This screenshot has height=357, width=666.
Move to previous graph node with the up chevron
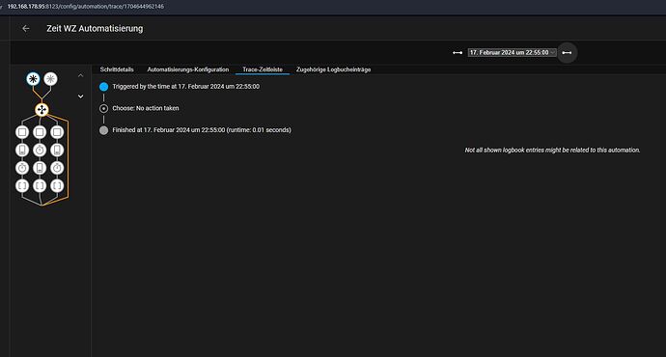(x=81, y=75)
